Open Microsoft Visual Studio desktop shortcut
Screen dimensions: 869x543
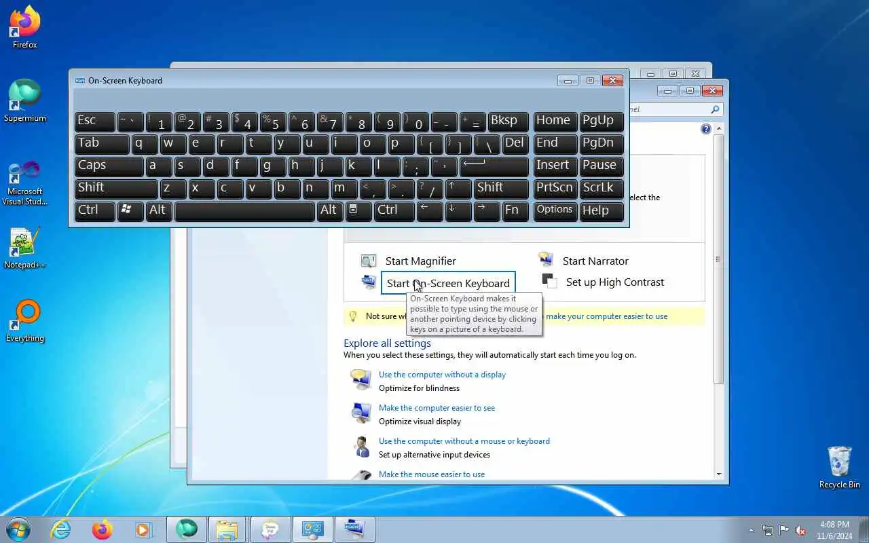[25, 182]
